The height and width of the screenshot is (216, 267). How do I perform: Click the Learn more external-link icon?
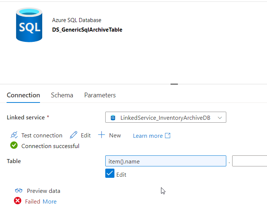coord(168,136)
